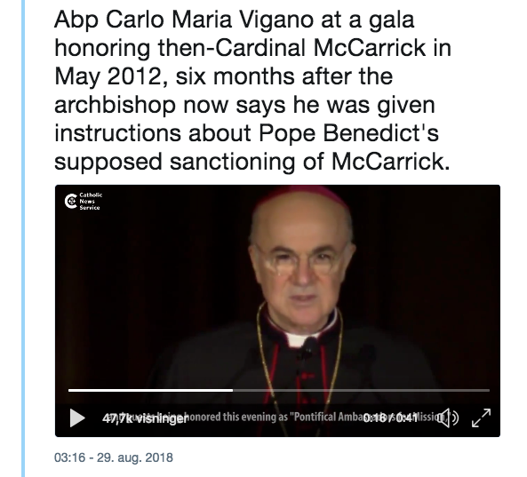
Task: Click the 0:16 / 0:41 time display
Action: click(390, 418)
